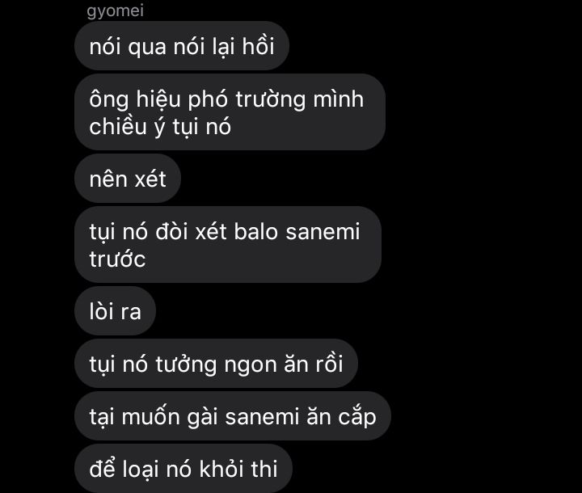Select the message 'tại muốn gài sanemi ăn cắp'

[233, 416]
